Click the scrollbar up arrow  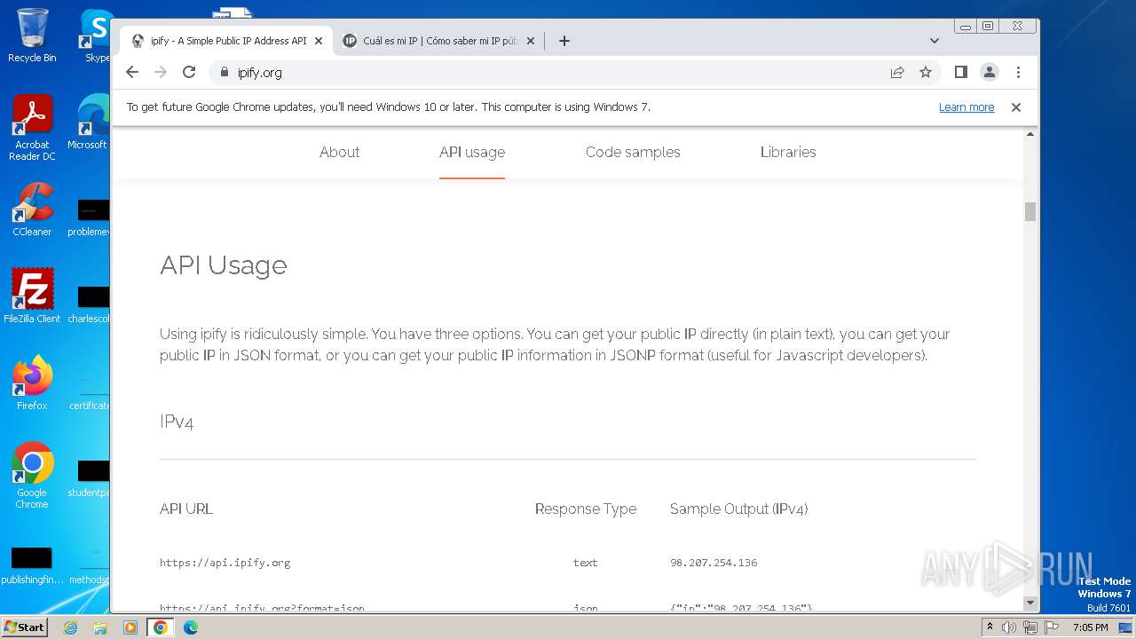click(1030, 134)
